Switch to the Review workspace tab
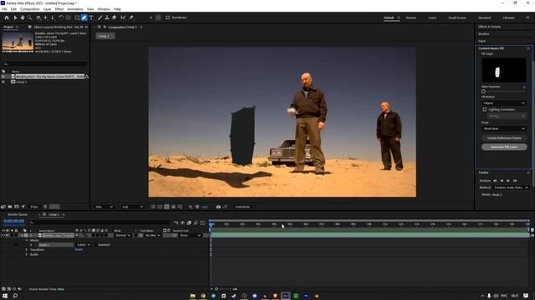The width and height of the screenshot is (535, 300). [410, 17]
